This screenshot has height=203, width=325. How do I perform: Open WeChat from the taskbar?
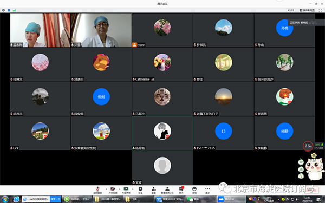pos(200,199)
